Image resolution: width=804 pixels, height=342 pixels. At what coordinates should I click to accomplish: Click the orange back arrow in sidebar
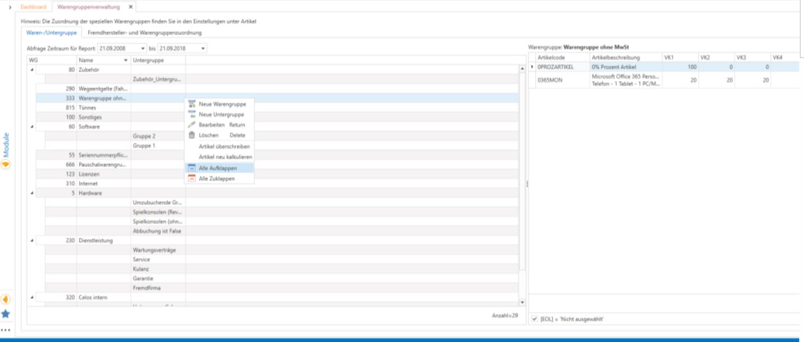pos(6,299)
